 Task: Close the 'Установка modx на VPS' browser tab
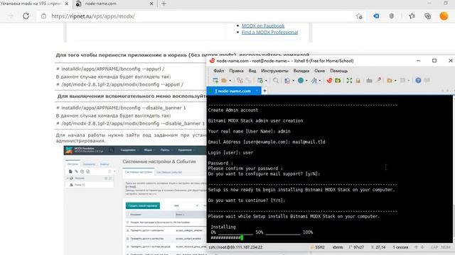[x=66, y=4]
